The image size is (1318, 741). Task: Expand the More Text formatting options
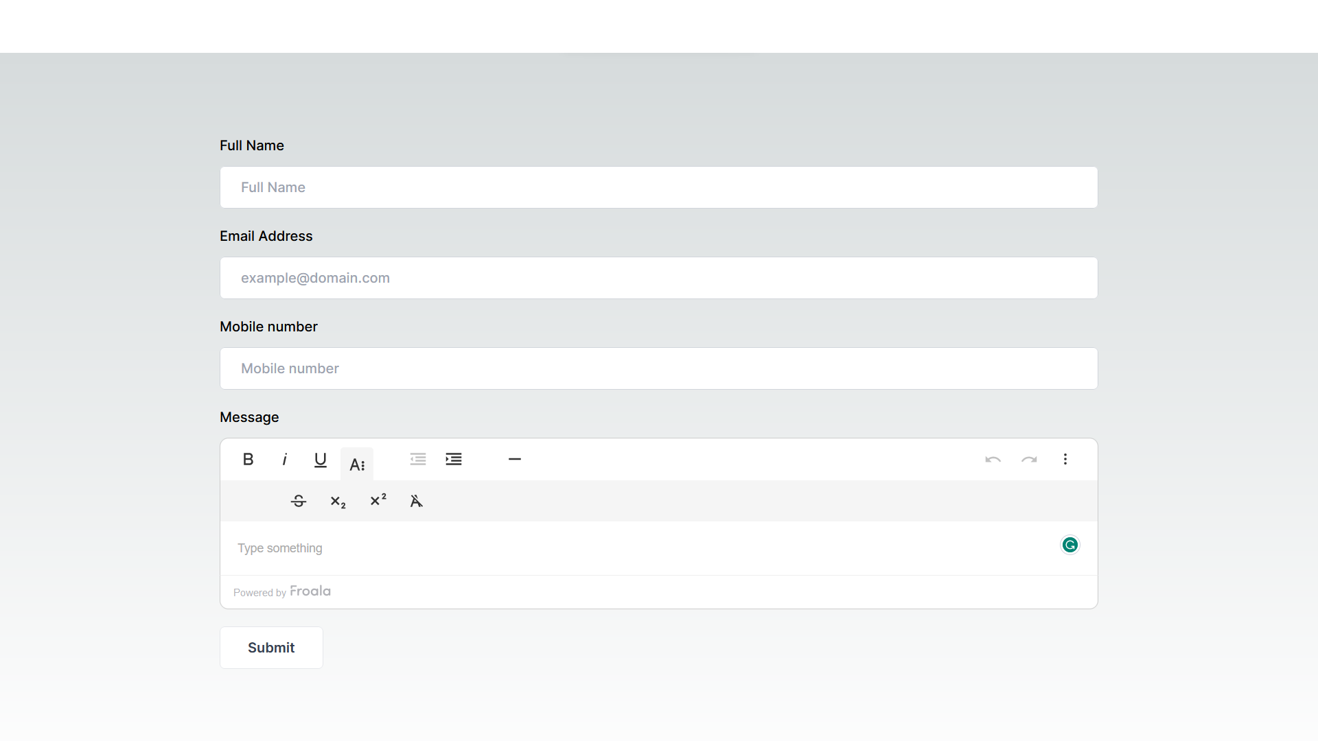tap(357, 464)
